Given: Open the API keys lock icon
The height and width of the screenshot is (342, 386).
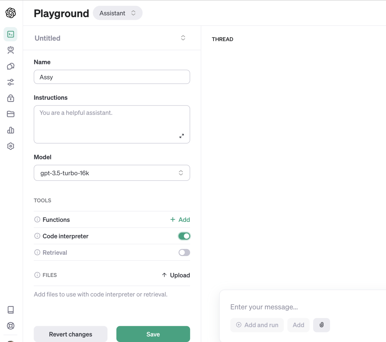Looking at the screenshot, I should [x=11, y=98].
